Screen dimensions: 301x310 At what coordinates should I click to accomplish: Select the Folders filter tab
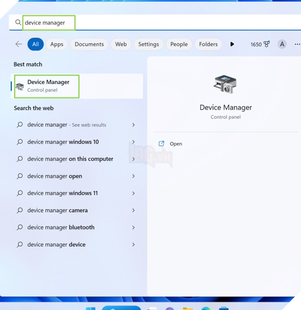208,44
